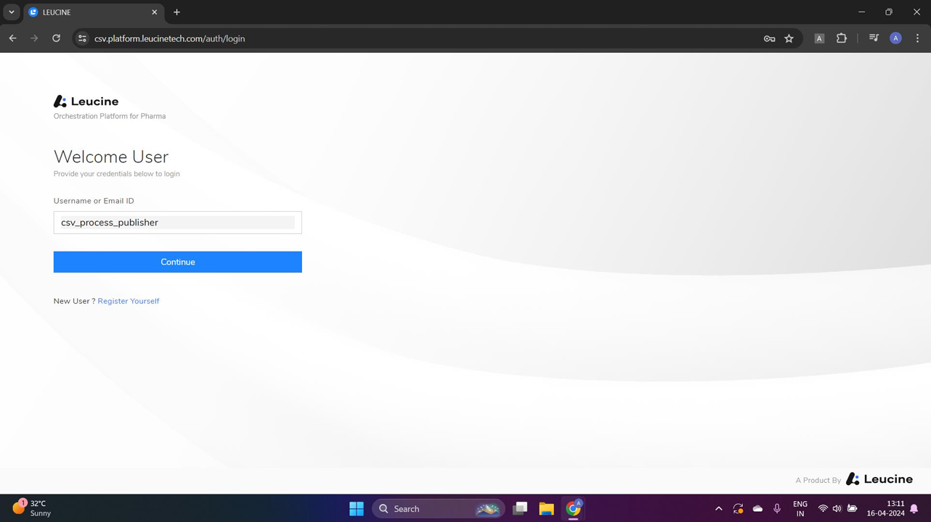View site information icon in the address bar

(82, 38)
